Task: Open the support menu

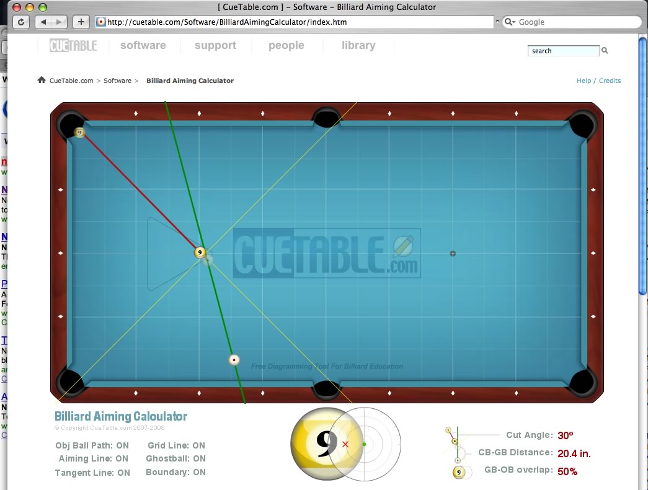Action: [x=215, y=45]
